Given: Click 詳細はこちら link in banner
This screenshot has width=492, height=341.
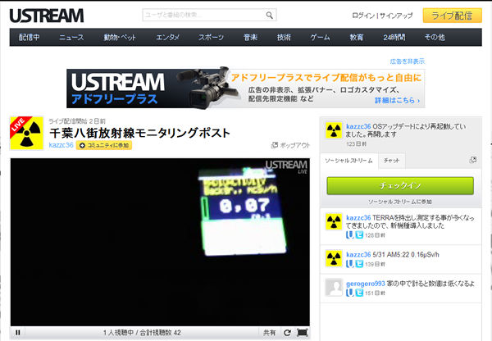Looking at the screenshot, I should click(x=397, y=100).
